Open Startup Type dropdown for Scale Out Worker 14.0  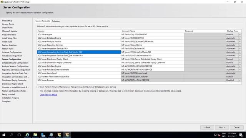click(239, 56)
